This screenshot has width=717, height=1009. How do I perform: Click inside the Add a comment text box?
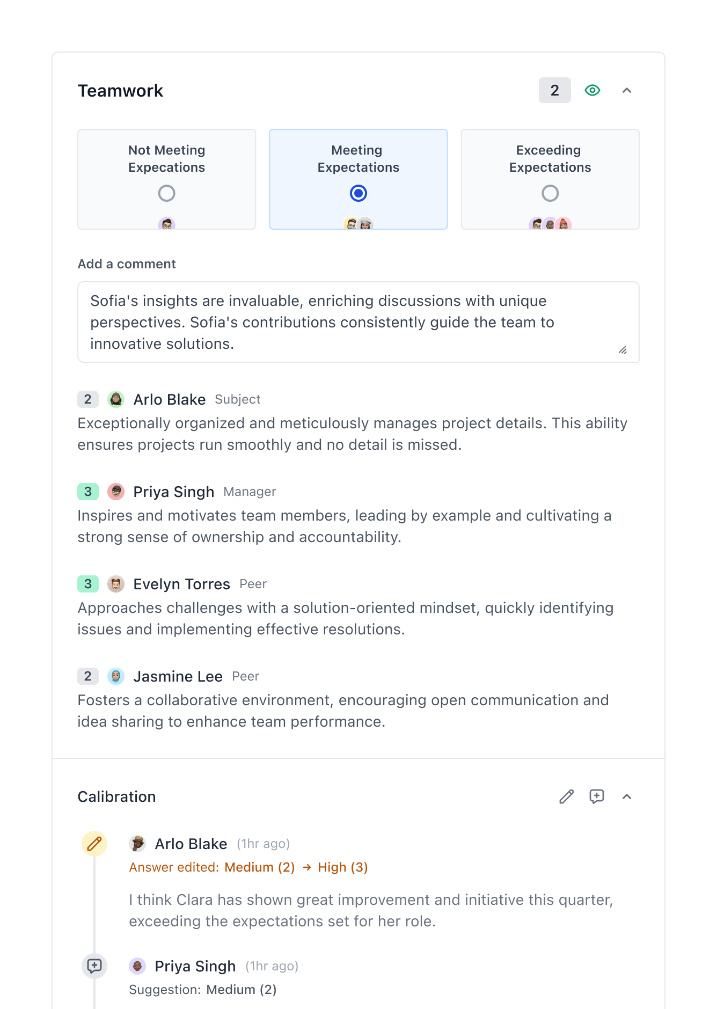[358, 321]
